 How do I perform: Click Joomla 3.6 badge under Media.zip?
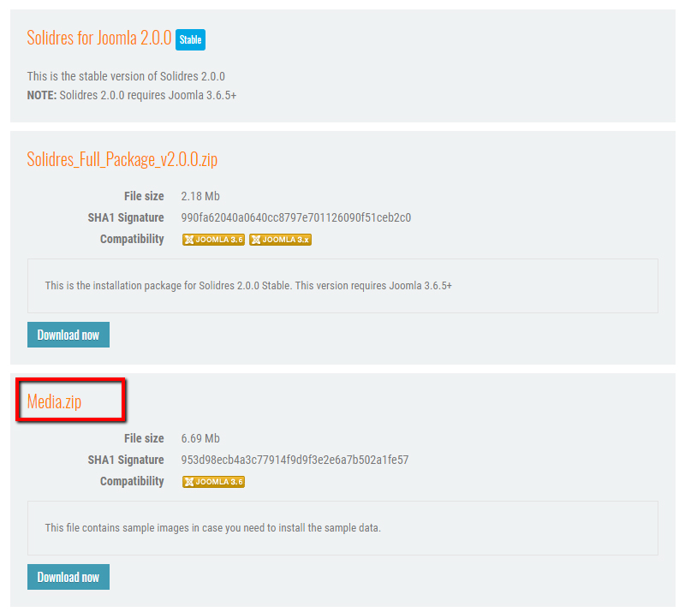pyautogui.click(x=213, y=482)
